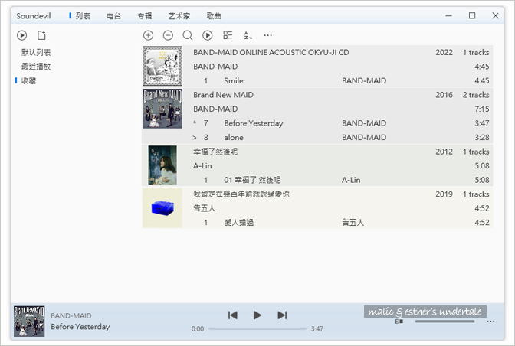
Task: Click the song progress bar
Action: [x=257, y=328]
